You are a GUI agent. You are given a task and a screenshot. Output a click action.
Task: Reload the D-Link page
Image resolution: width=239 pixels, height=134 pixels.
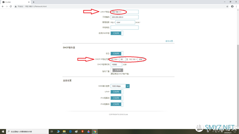point(11,6)
